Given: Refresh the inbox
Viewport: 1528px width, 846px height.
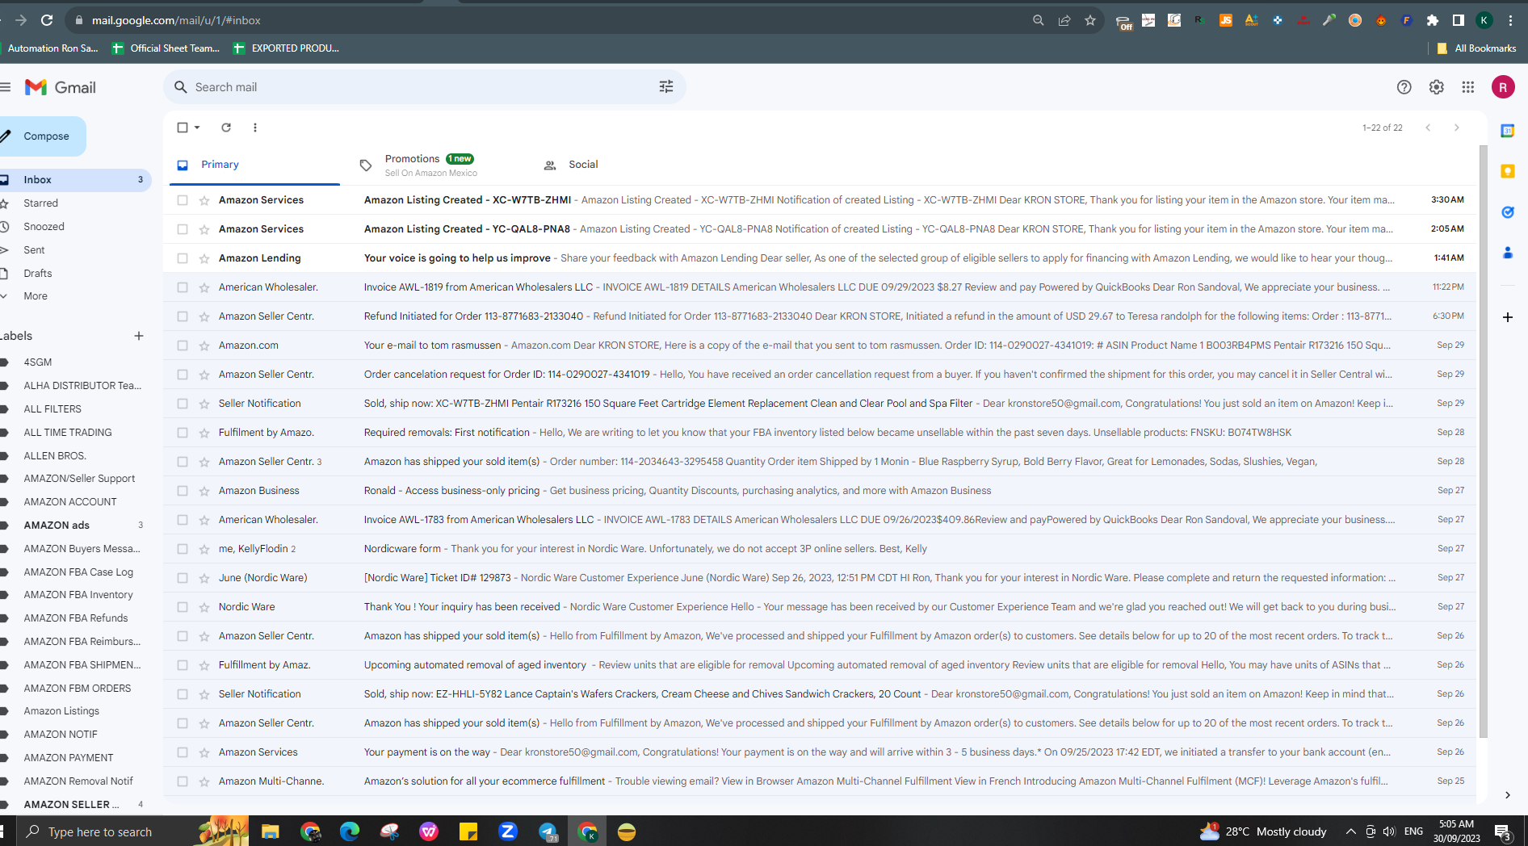Looking at the screenshot, I should point(226,128).
